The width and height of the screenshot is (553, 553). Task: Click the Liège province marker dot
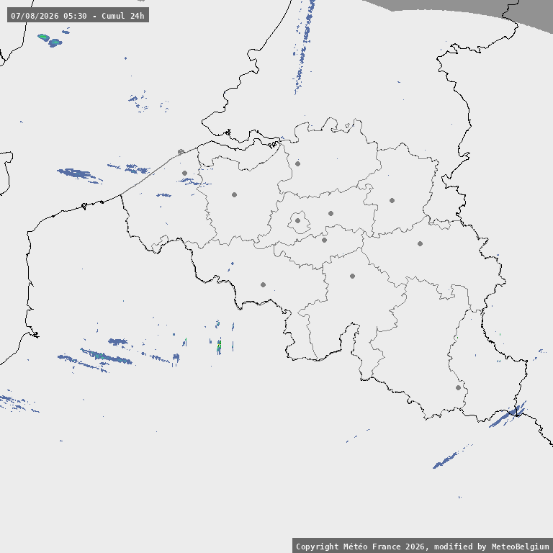pos(420,243)
